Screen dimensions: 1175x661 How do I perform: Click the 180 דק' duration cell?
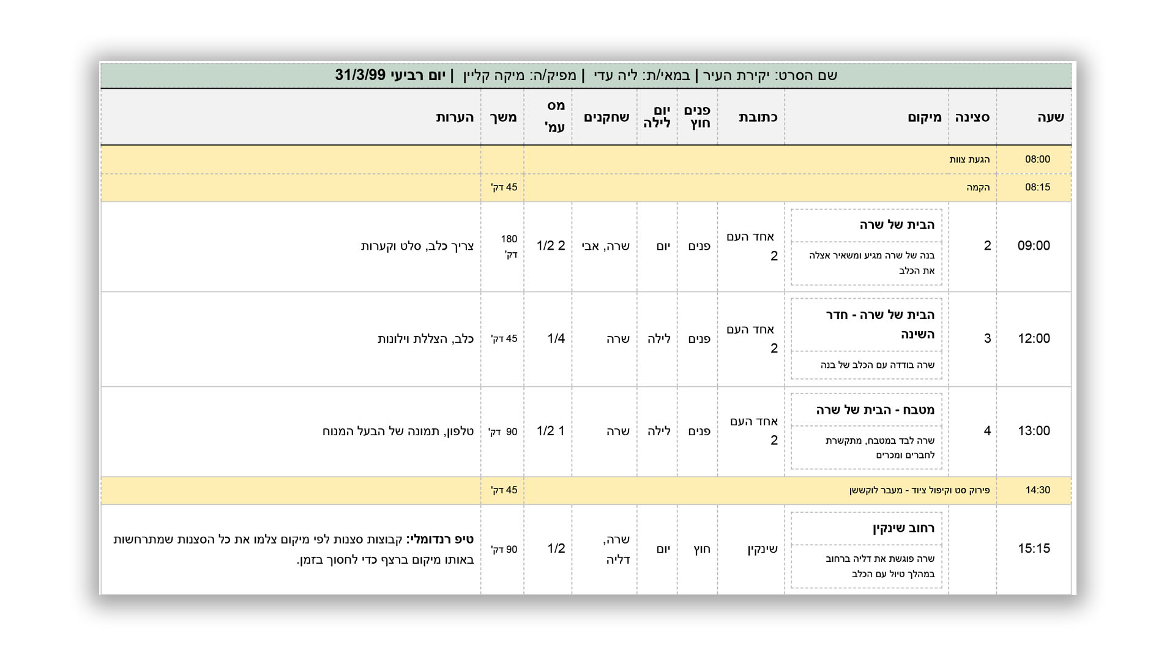509,246
